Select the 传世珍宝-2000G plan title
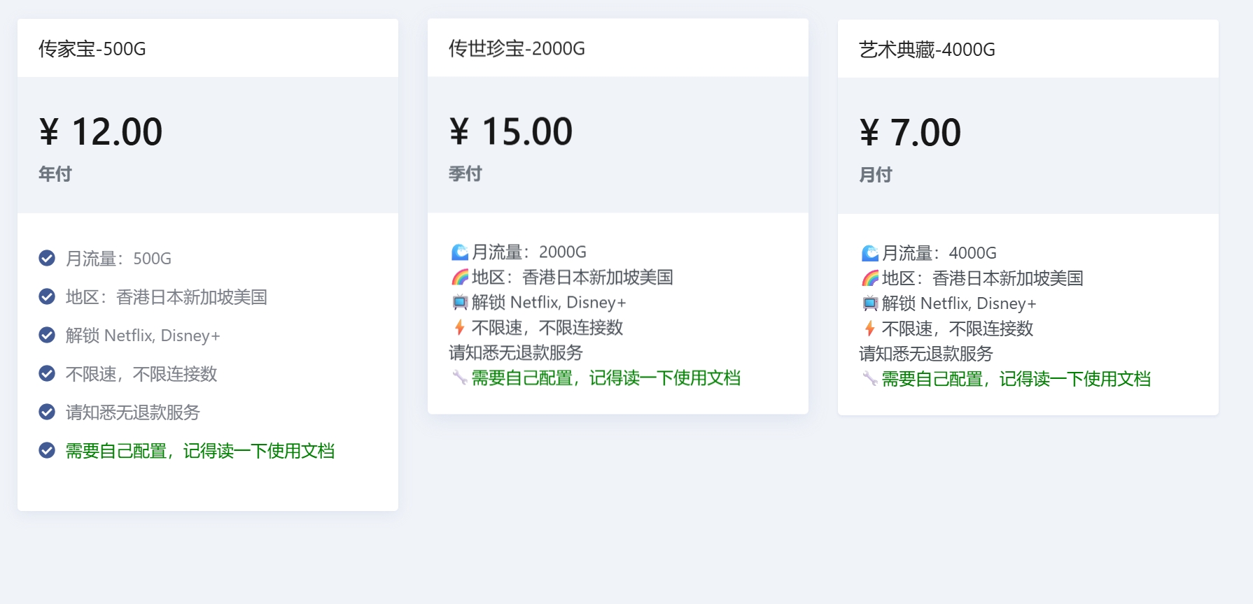This screenshot has width=1253, height=604. pos(517,48)
